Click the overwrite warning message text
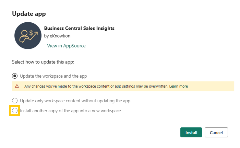Screen dimensions: 240x148 tap(96, 86)
